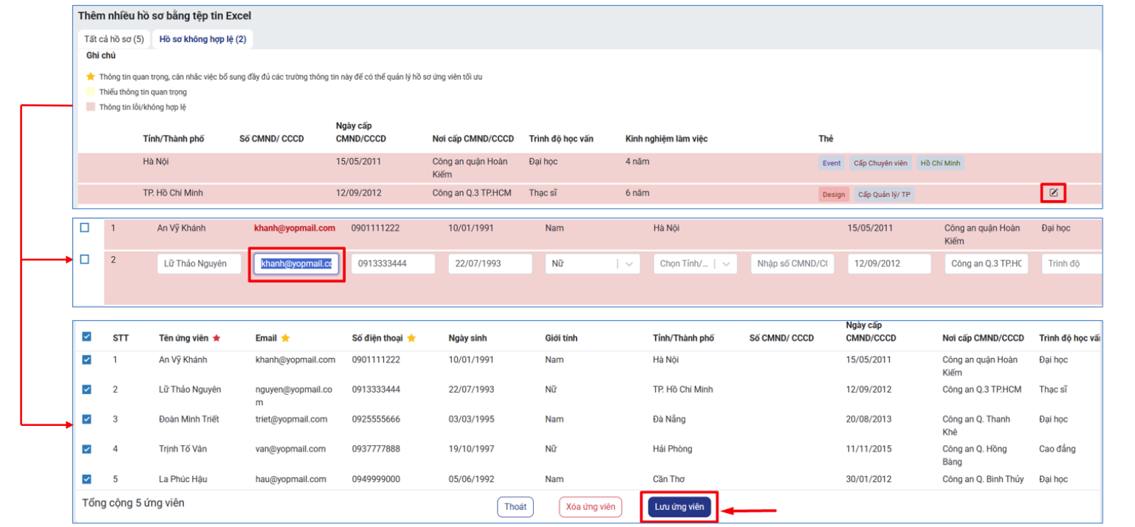Click the green Hồ Chí Minh tag
The image size is (1135, 527).
(x=940, y=164)
